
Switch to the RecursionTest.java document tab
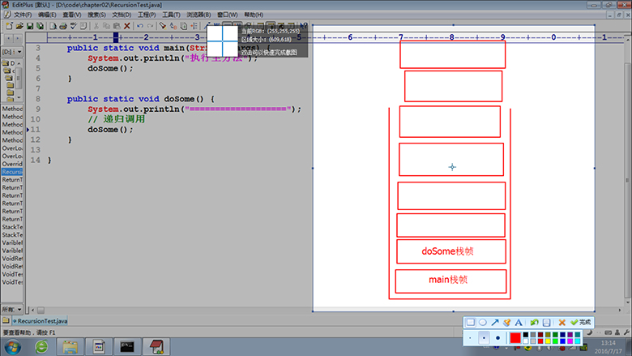pos(41,321)
